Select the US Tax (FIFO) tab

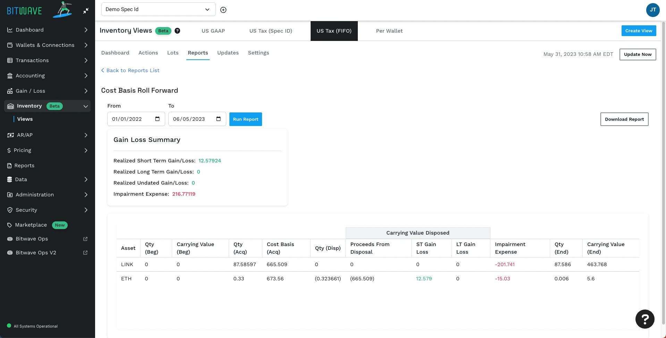point(334,31)
